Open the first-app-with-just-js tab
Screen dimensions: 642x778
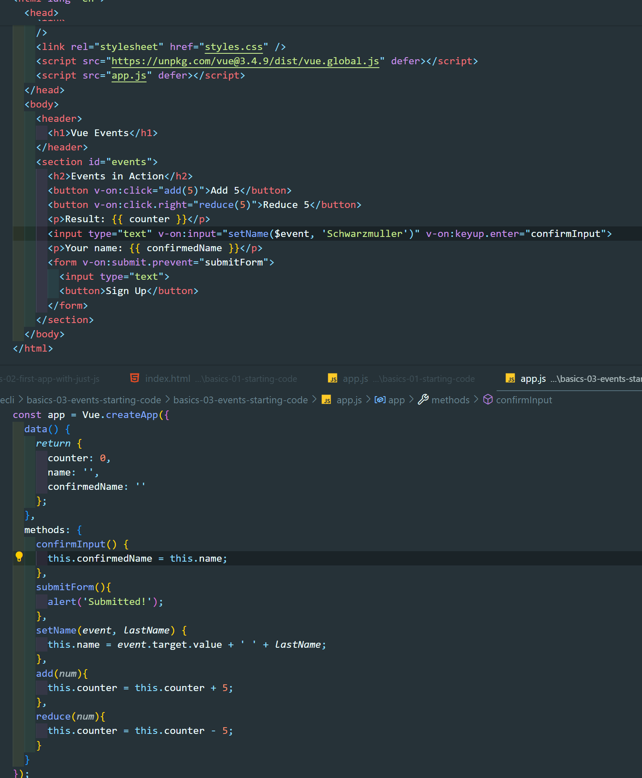(x=50, y=378)
